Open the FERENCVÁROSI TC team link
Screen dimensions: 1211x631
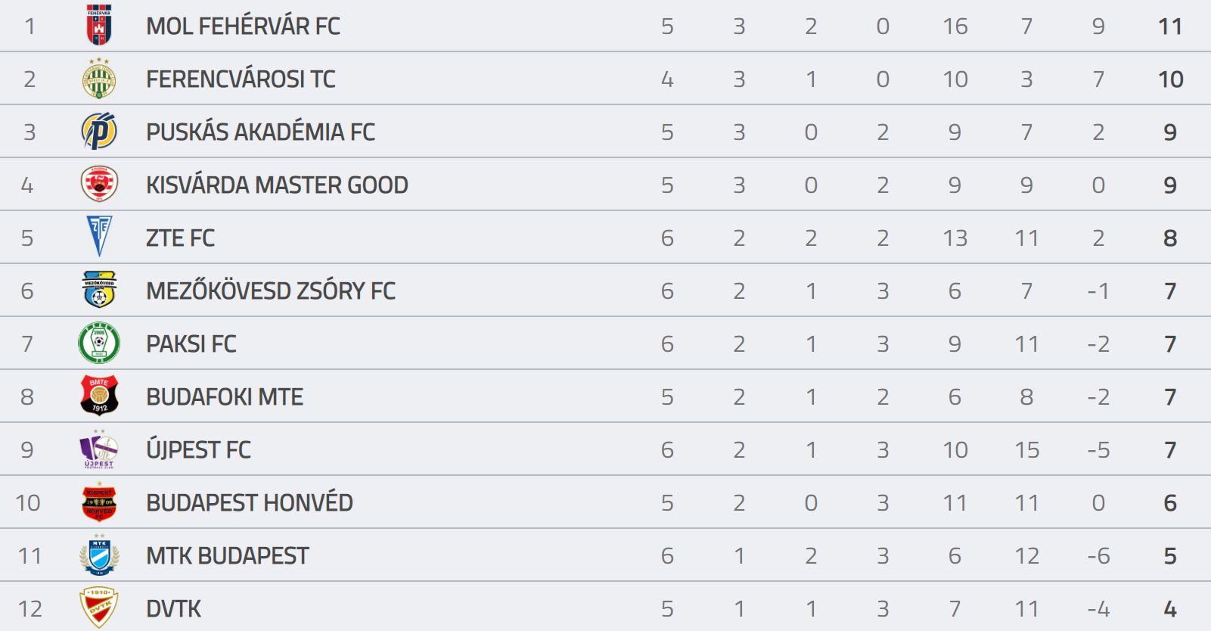[x=241, y=79]
